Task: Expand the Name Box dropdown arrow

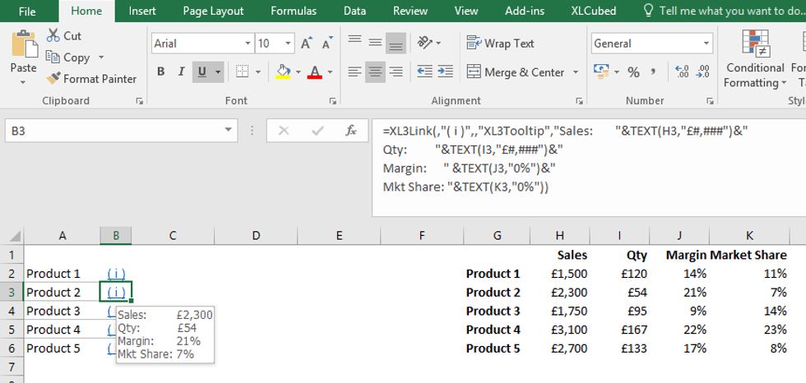Action: coord(228,131)
